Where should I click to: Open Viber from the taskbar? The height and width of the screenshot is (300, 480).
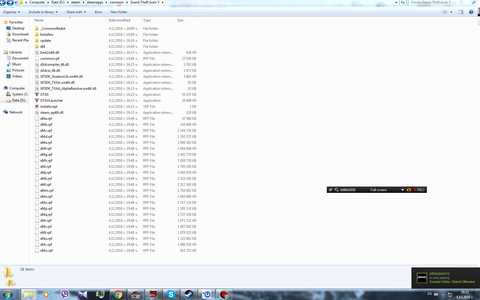click(65, 294)
